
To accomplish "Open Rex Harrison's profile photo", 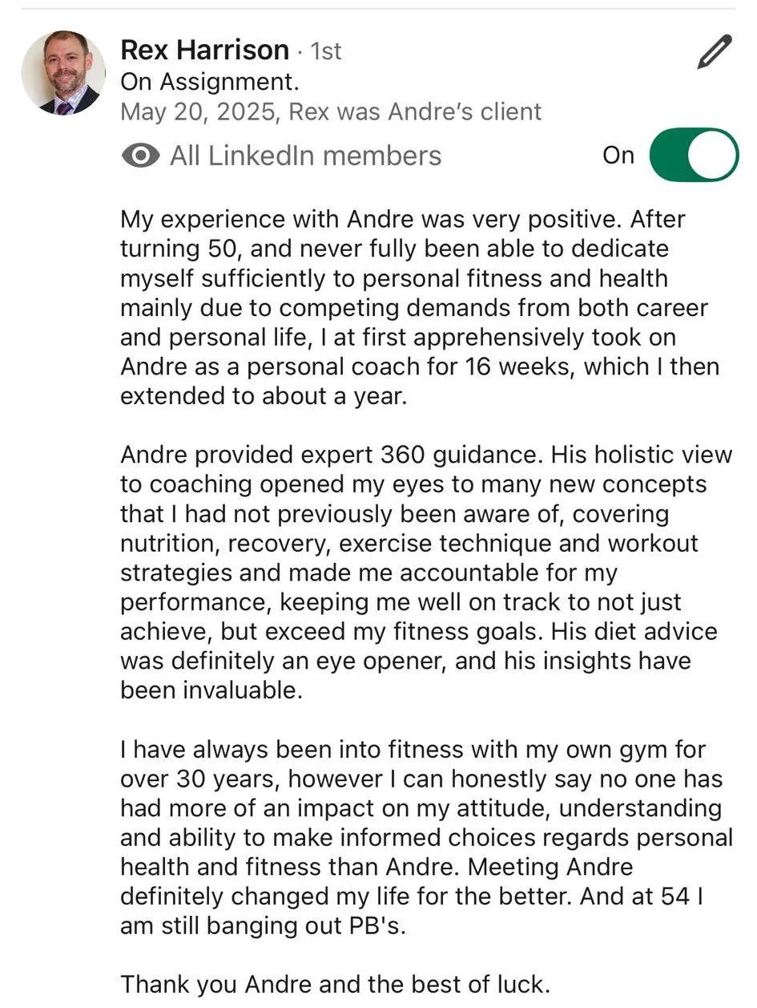I will point(63,73).
